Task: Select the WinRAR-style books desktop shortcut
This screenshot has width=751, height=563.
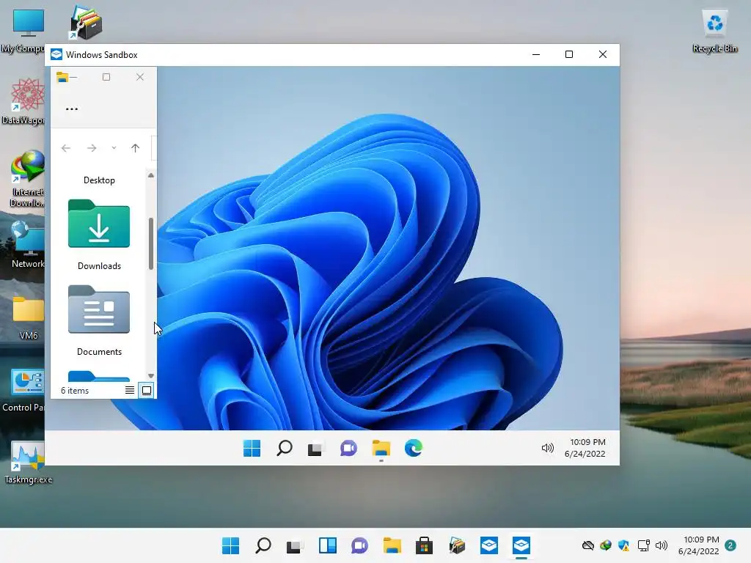Action: tap(86, 23)
